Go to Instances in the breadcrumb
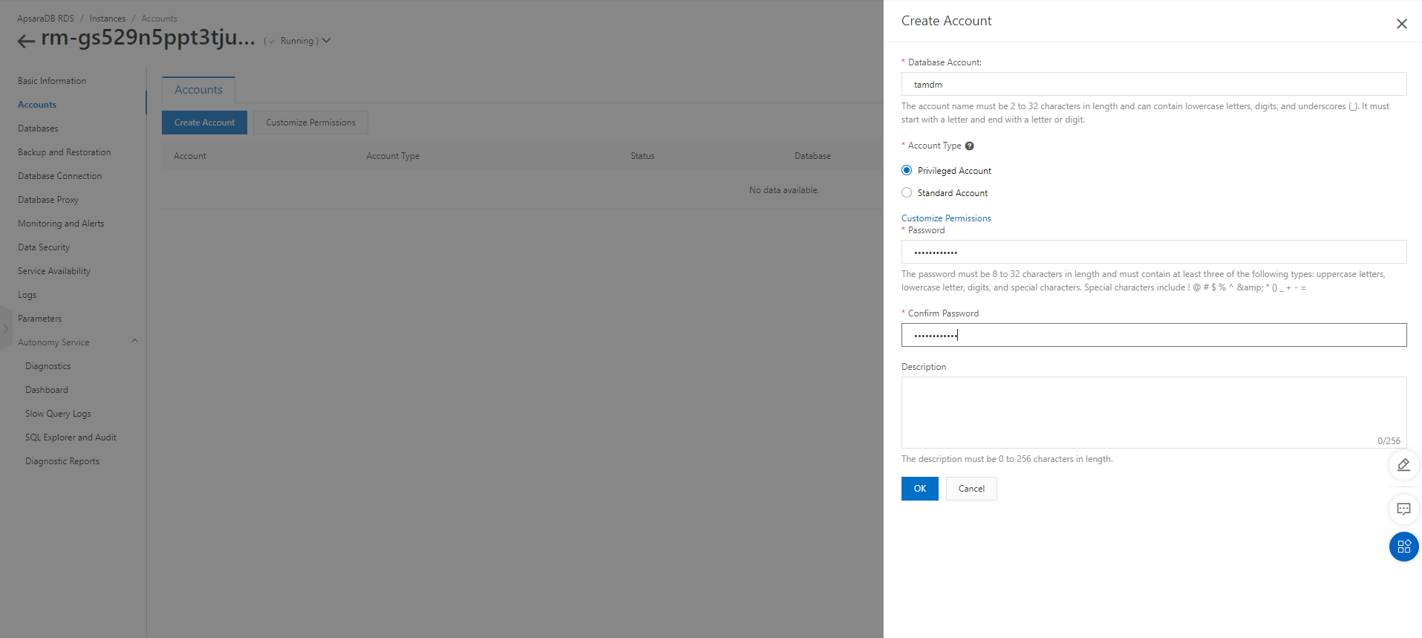Viewport: 1422px width, 638px height. pyautogui.click(x=108, y=19)
